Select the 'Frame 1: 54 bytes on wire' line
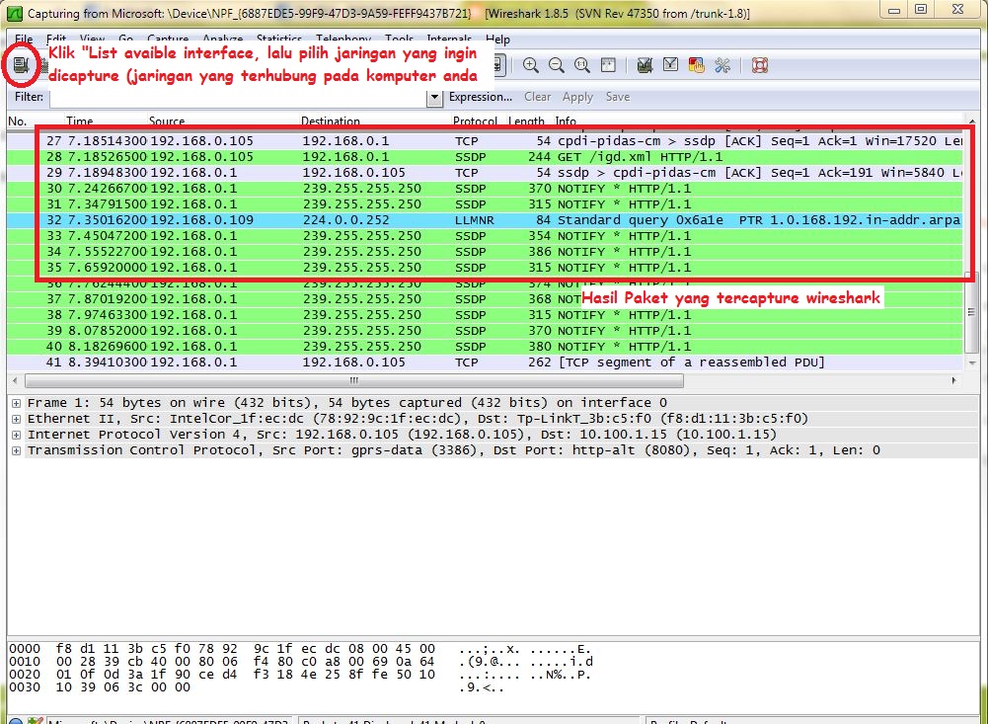 [346, 403]
